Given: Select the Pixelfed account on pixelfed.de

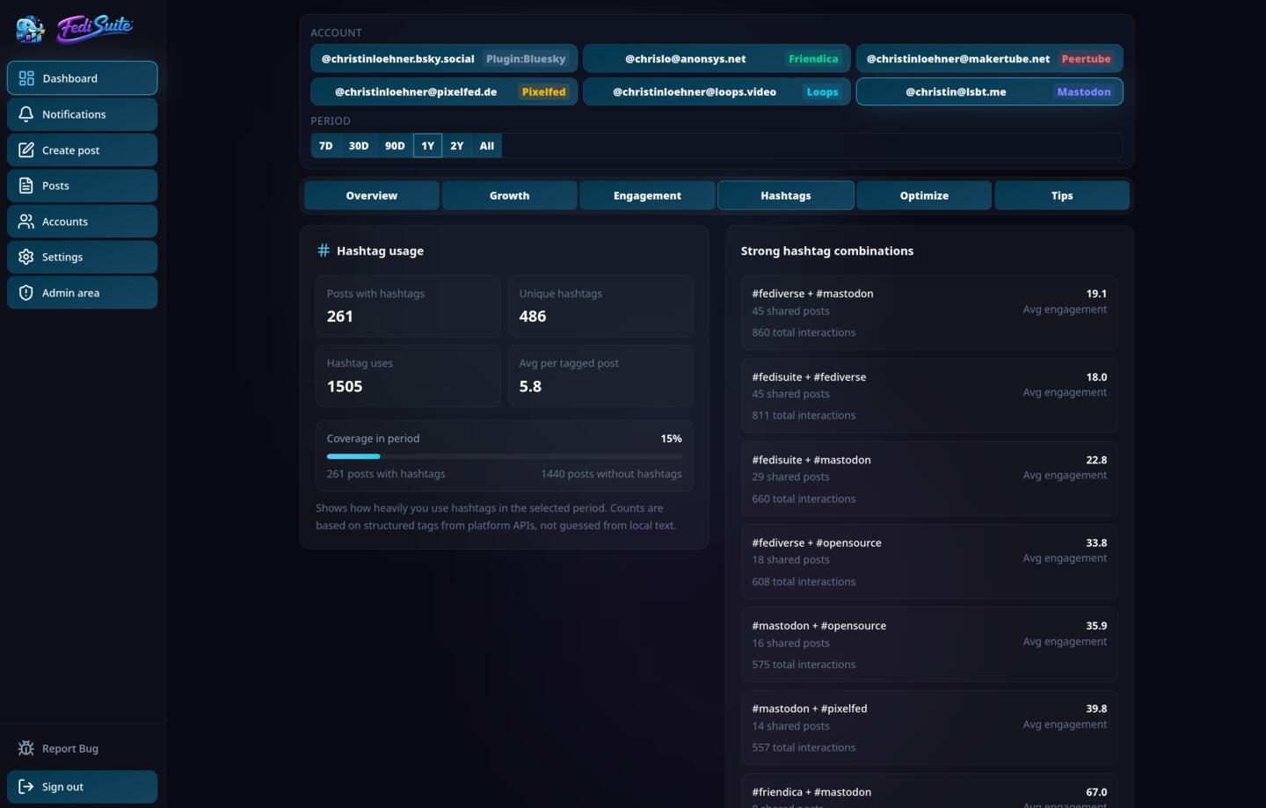Looking at the screenshot, I should tap(444, 91).
